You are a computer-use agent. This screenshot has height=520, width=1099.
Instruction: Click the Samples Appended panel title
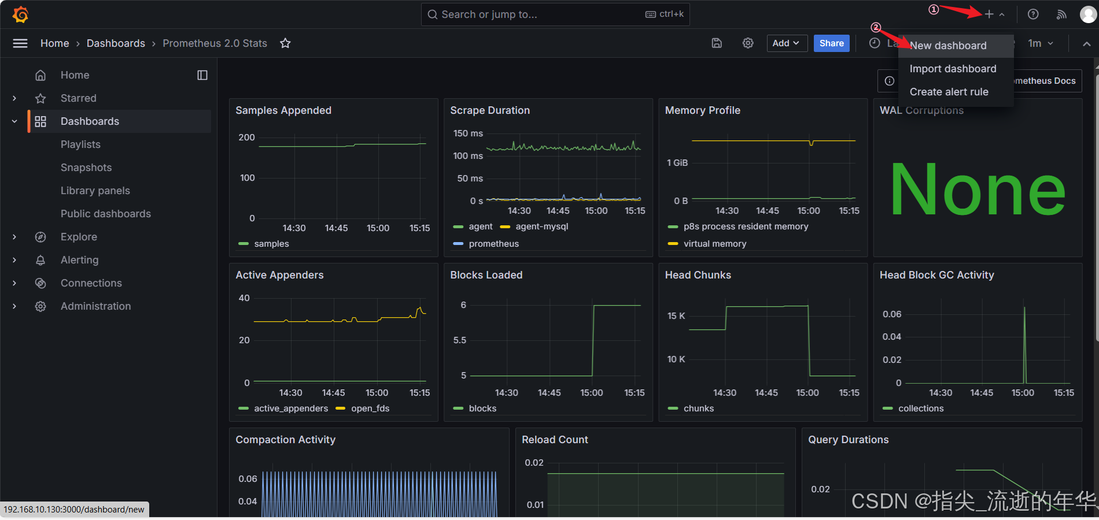pyautogui.click(x=283, y=110)
